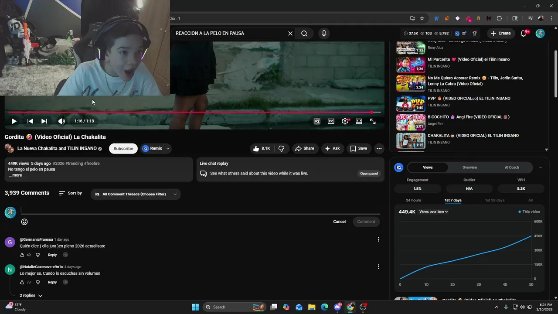Viewport: 558px width, 314px height.
Task: Expand the Remix dropdown arrow
Action: [x=167, y=149]
